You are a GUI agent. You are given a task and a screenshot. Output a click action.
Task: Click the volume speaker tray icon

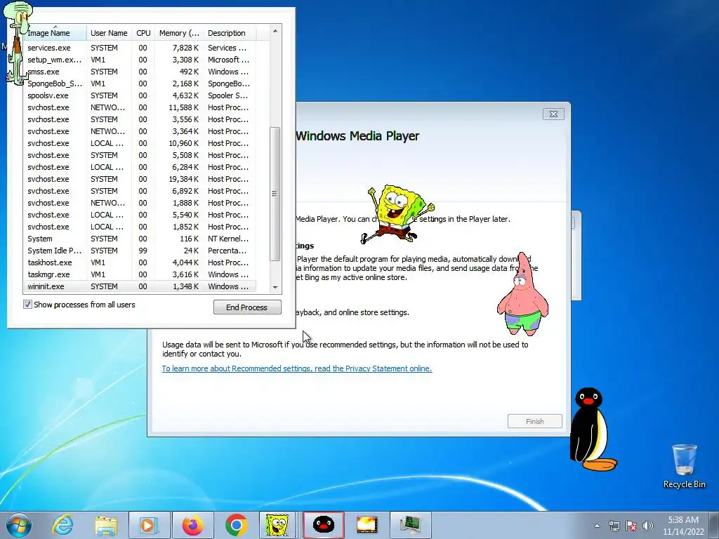(647, 526)
